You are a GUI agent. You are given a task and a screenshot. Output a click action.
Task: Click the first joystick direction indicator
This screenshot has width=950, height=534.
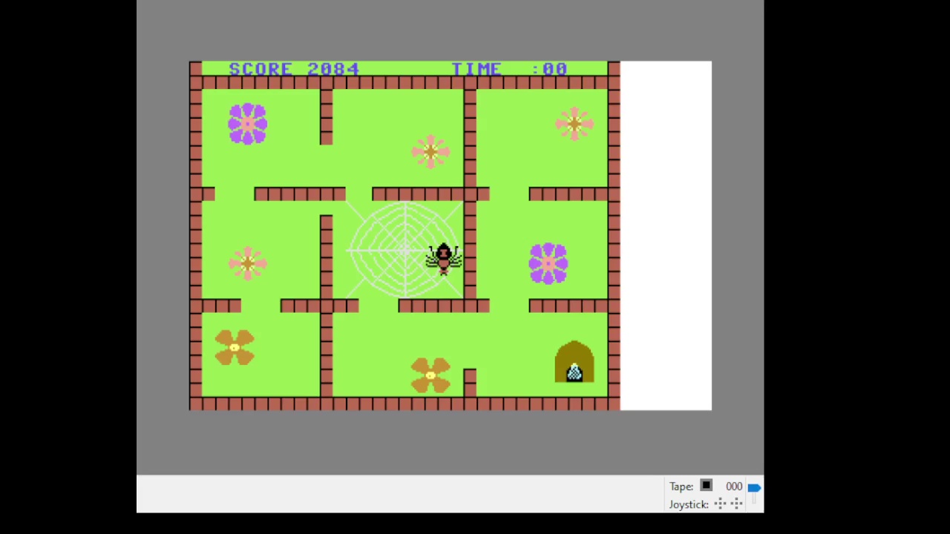720,504
